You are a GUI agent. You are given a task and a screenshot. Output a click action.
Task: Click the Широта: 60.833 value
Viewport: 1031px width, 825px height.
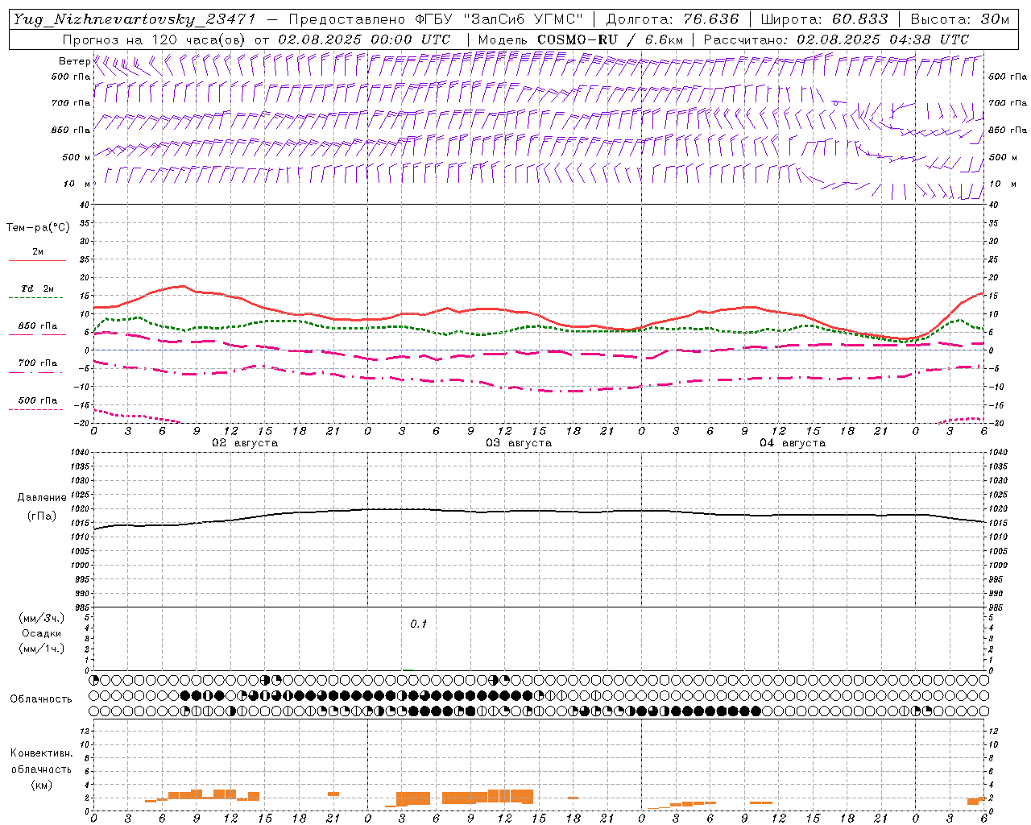(824, 19)
